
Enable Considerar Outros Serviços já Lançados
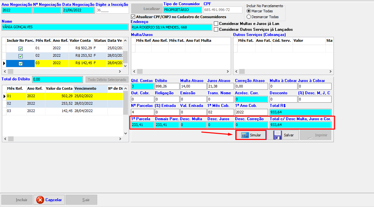(216, 29)
